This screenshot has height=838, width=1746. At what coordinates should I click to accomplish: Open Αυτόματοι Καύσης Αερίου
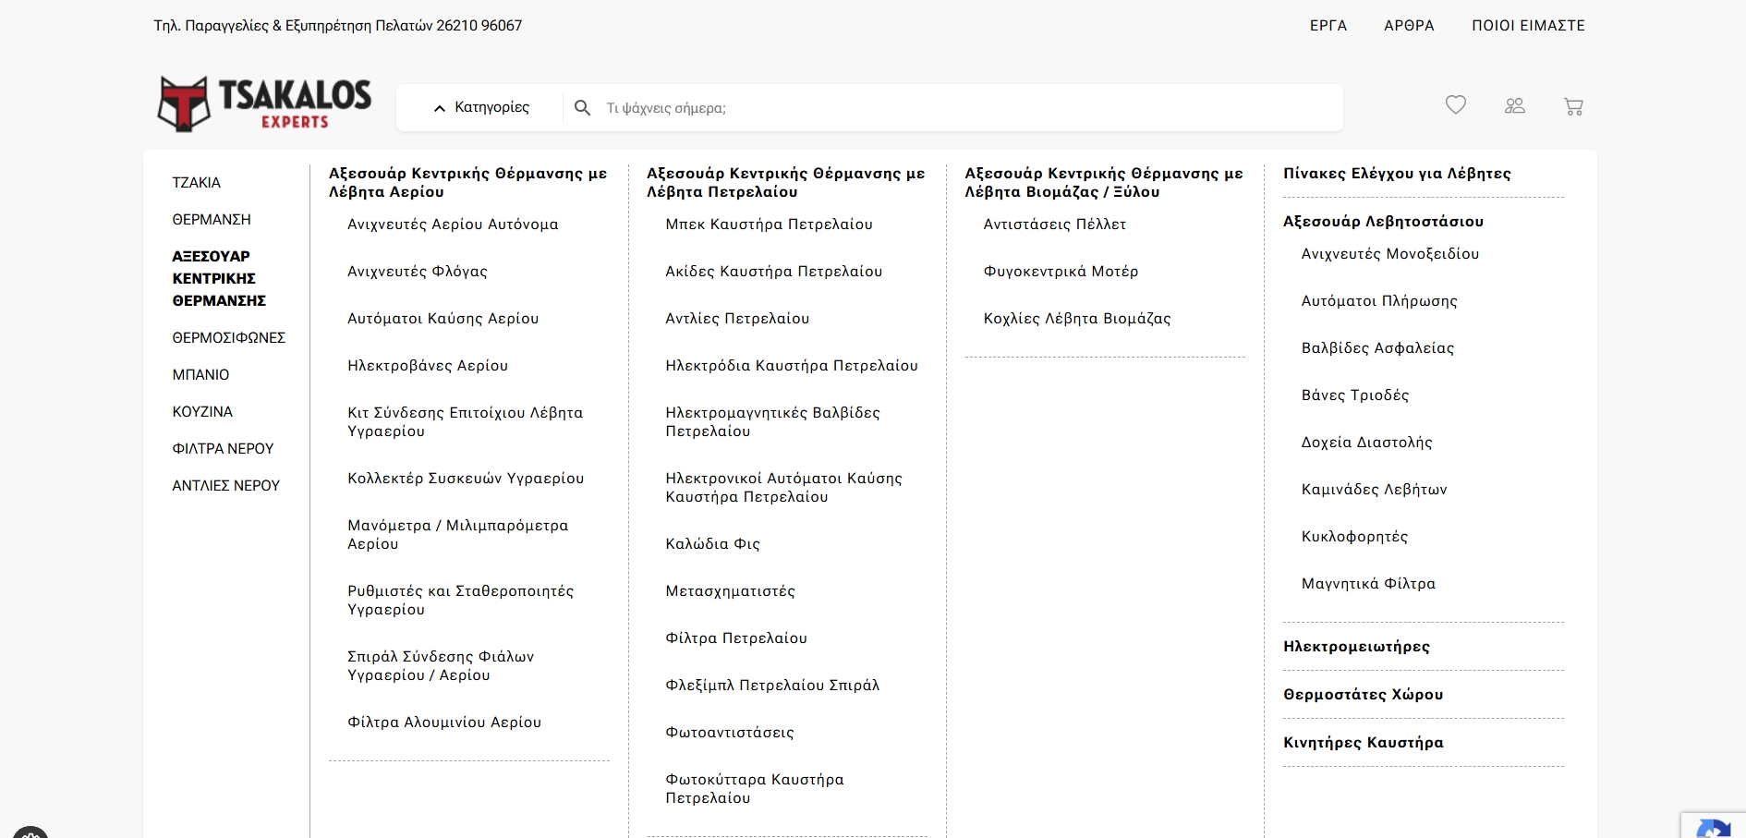pos(443,319)
